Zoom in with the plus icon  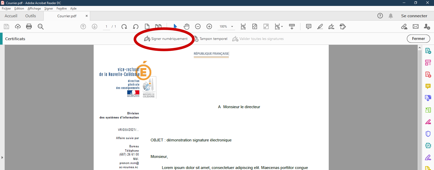click(x=209, y=27)
